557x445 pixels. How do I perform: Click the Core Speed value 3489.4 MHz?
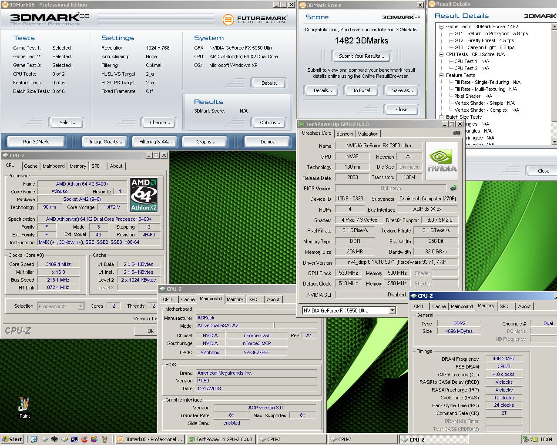coord(58,264)
